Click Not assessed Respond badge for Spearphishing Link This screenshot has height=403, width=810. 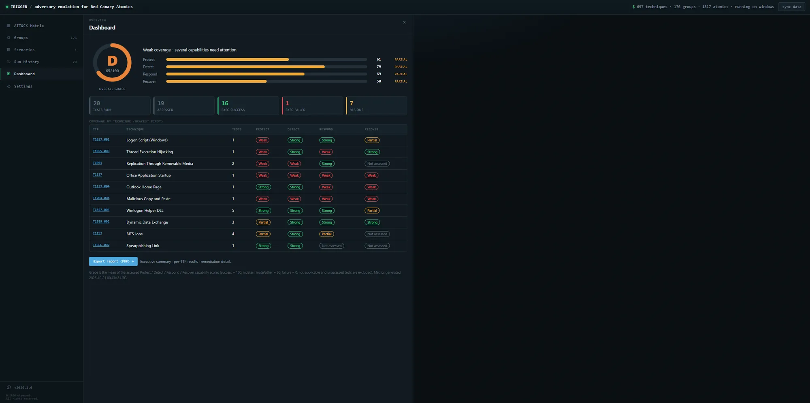pos(332,246)
